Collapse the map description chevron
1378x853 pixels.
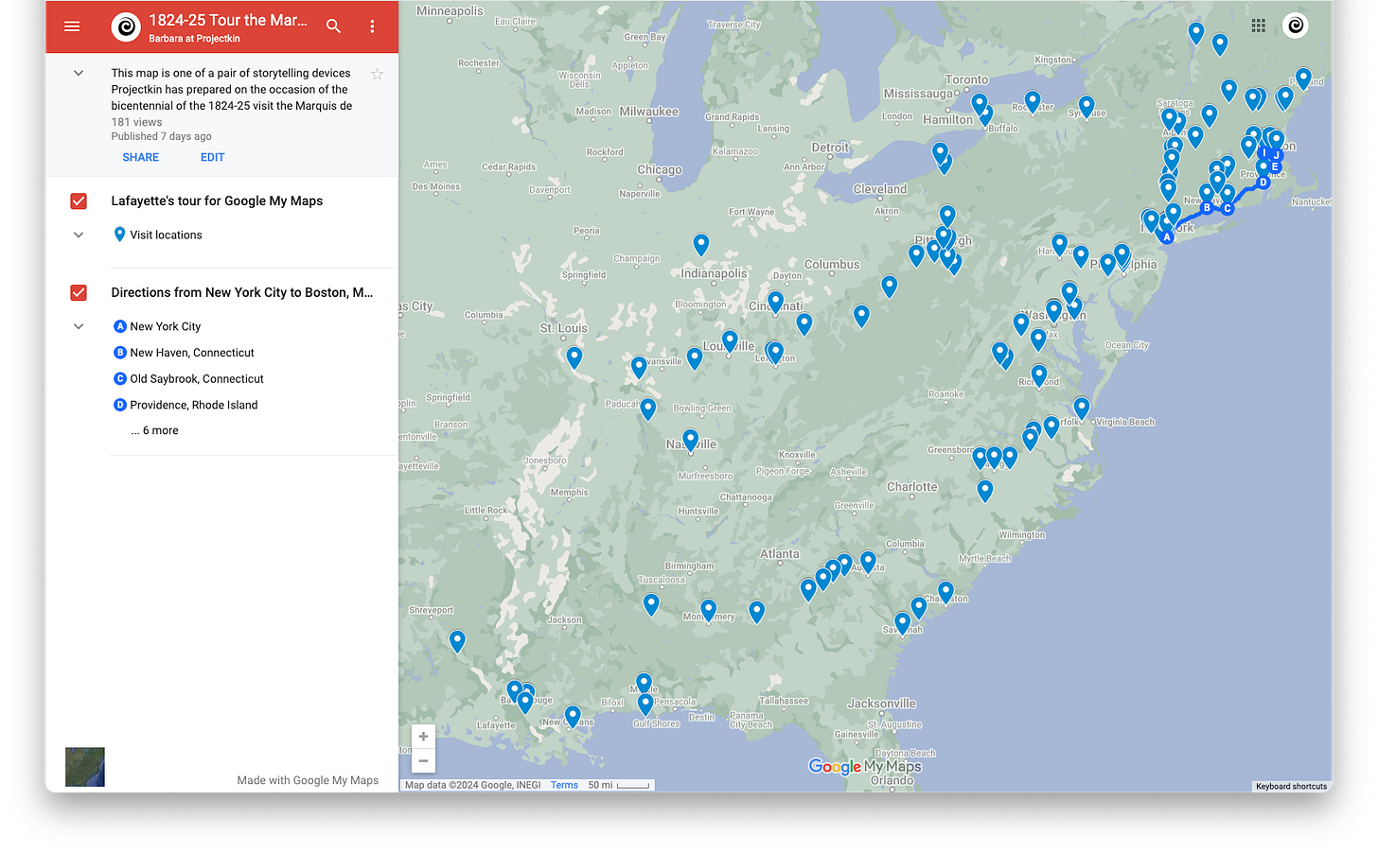coord(79,73)
